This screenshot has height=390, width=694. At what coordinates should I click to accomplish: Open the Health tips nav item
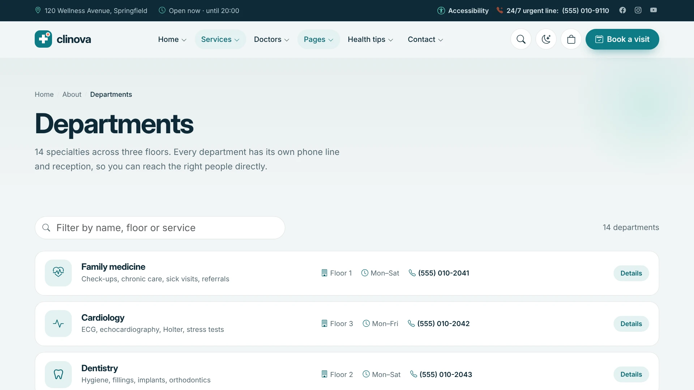(x=370, y=39)
